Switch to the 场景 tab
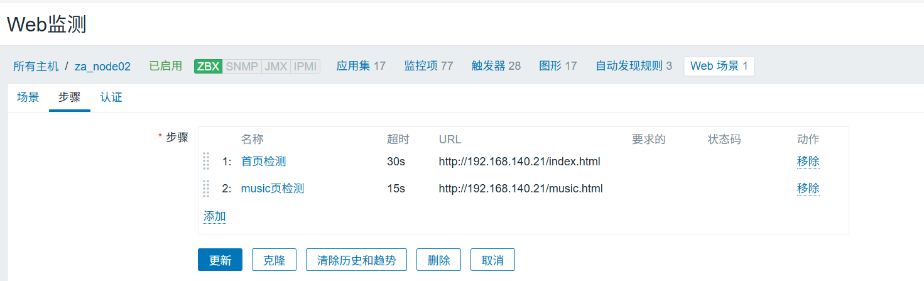This screenshot has width=924, height=281. click(x=28, y=97)
